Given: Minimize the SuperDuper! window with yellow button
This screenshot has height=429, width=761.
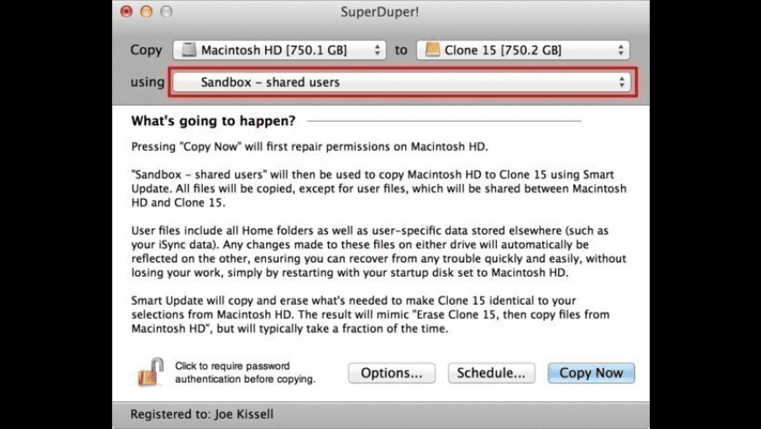Looking at the screenshot, I should tap(146, 12).
